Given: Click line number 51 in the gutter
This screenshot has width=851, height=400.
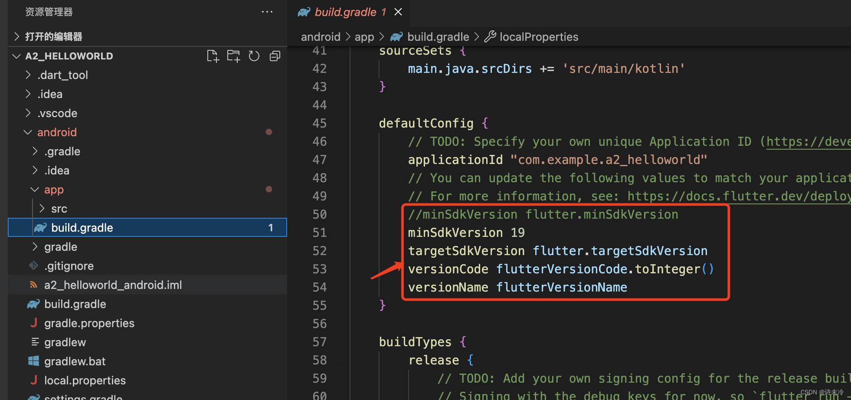Looking at the screenshot, I should click(x=320, y=233).
